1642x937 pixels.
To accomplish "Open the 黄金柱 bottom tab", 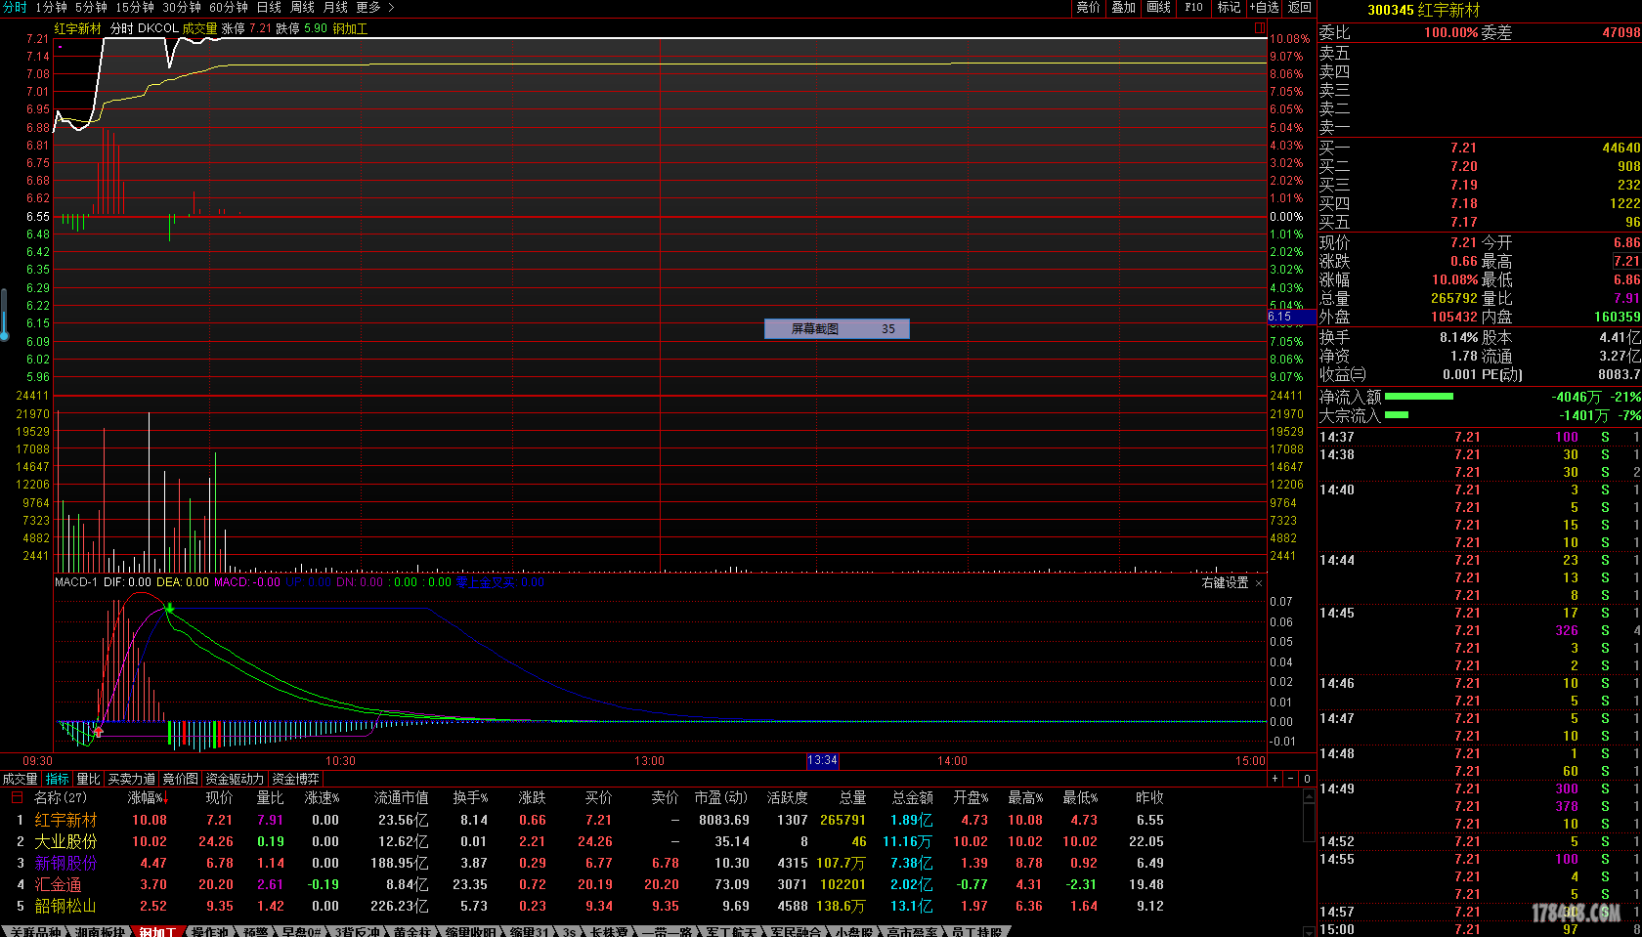I will tap(412, 931).
